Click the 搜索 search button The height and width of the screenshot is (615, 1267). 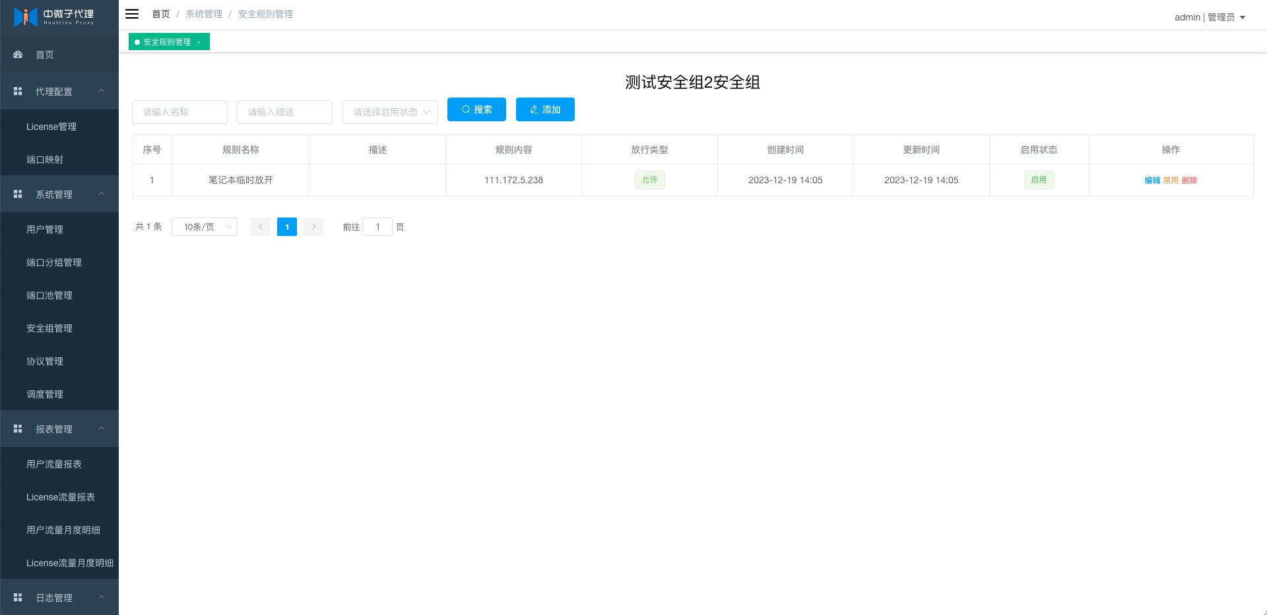tap(476, 109)
